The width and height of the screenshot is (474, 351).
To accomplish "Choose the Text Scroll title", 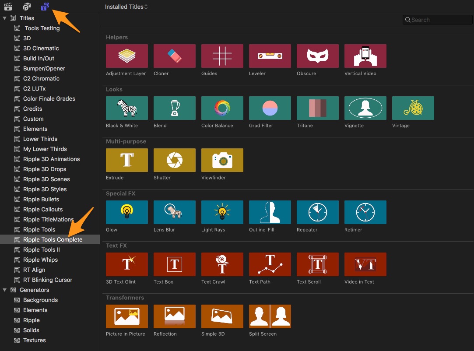I will [x=318, y=264].
